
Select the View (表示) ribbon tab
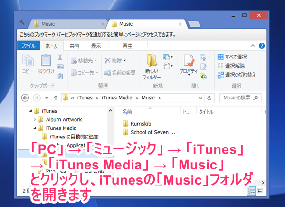(96, 46)
